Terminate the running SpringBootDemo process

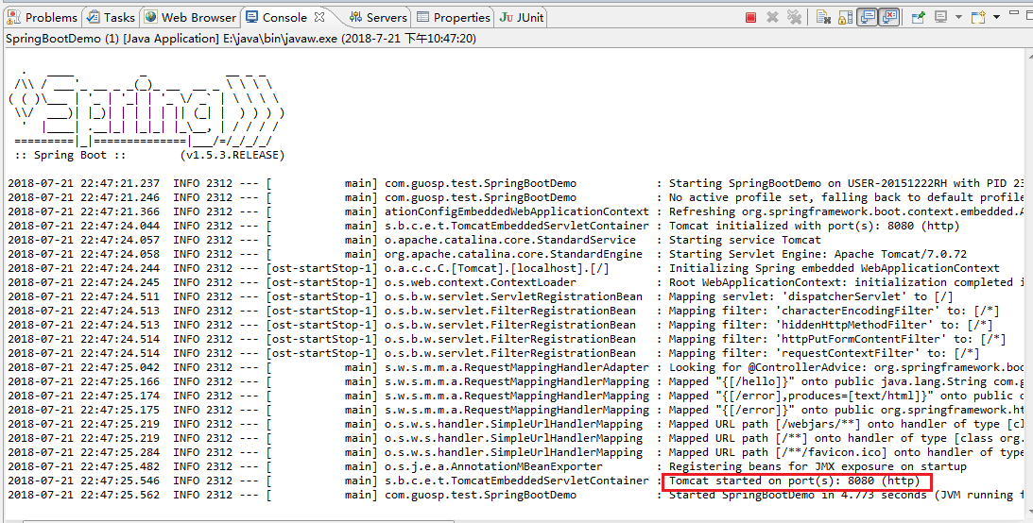(750, 18)
